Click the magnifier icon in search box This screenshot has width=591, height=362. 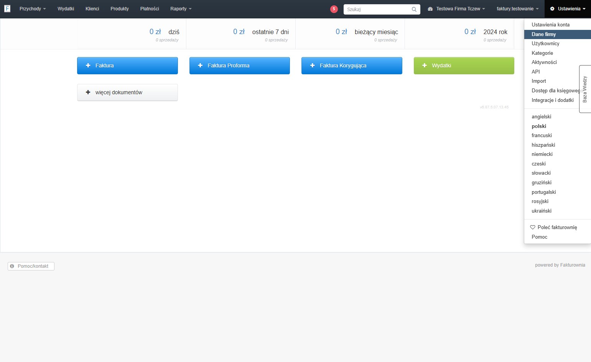[414, 9]
